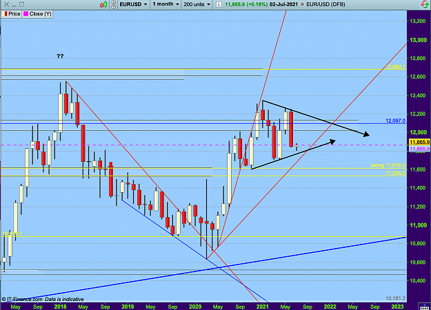431x310 pixels.
Task: Click the IT-Finance.com copyright link
Action: coord(22,299)
